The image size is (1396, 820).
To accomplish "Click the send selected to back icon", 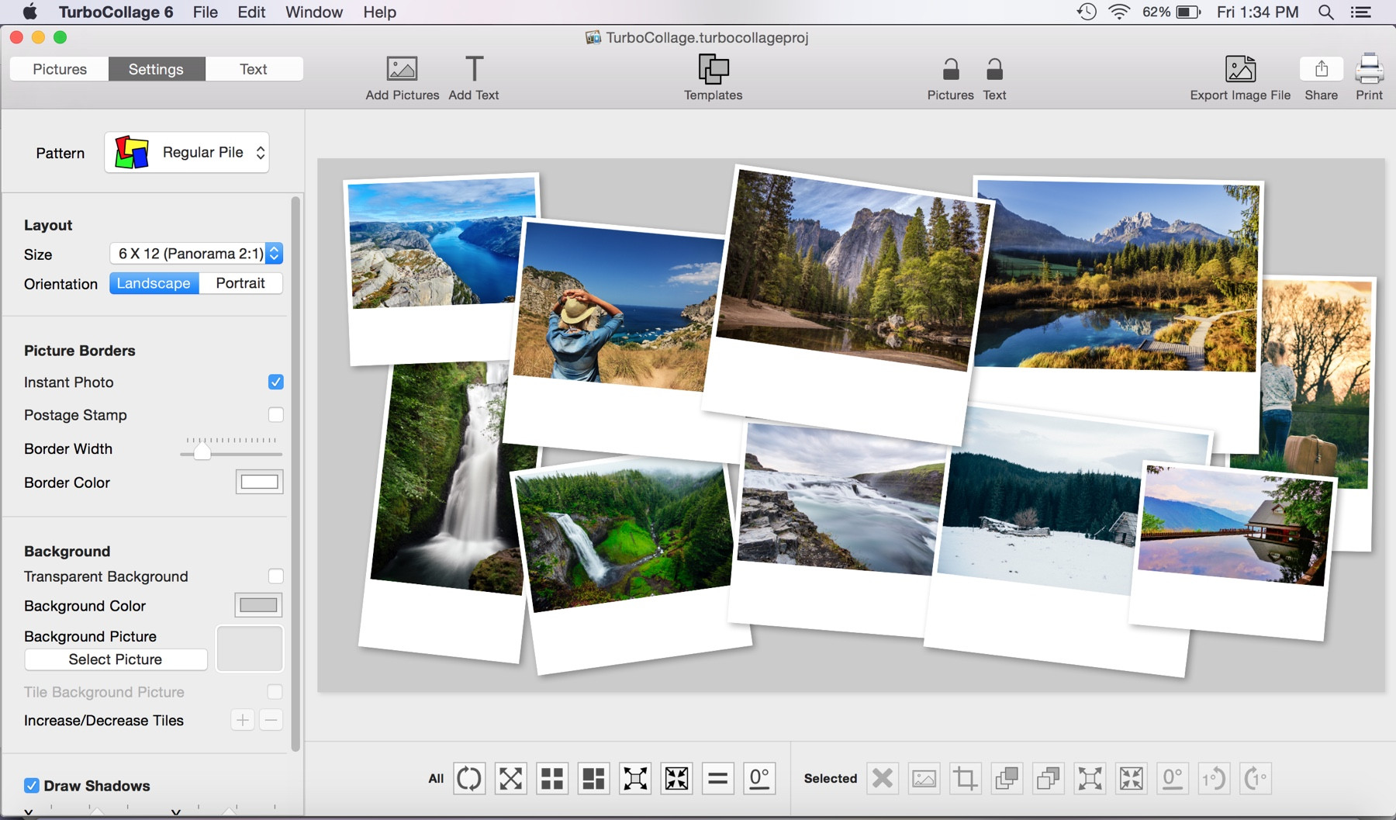I will coord(1048,778).
